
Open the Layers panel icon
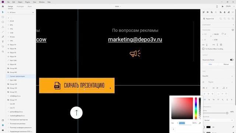pos(3,125)
